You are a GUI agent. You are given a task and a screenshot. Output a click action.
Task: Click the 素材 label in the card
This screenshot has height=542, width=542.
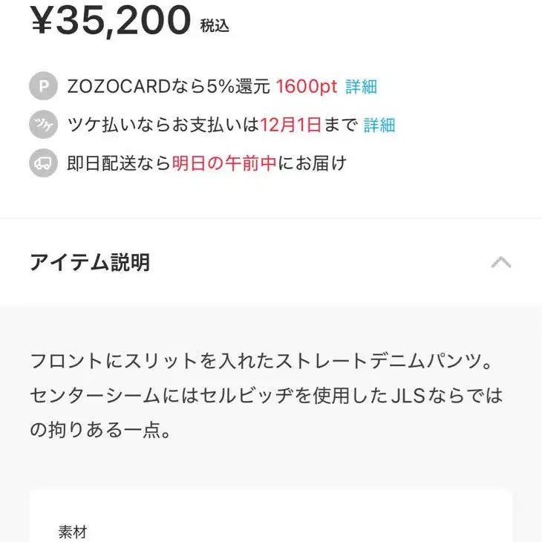coord(73,532)
